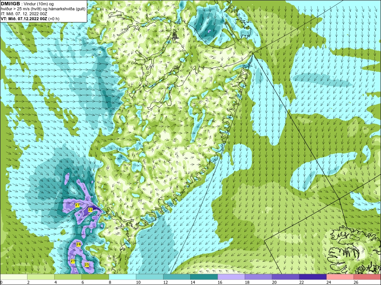Click the legend scale value 12
Screen dimensions: 381x285
(x=165, y=282)
